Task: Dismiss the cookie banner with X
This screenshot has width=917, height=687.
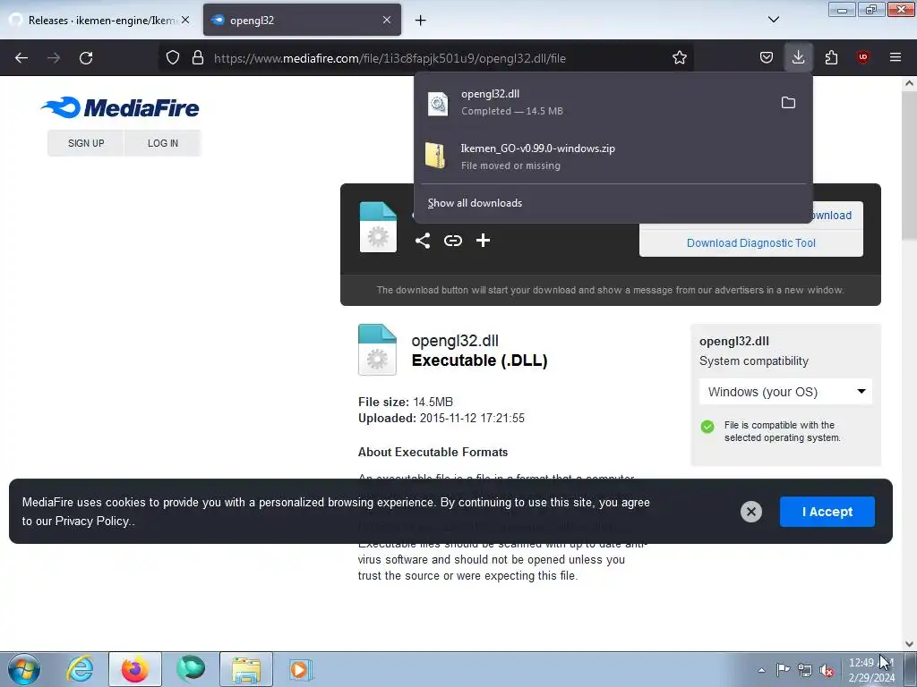Action: (751, 512)
